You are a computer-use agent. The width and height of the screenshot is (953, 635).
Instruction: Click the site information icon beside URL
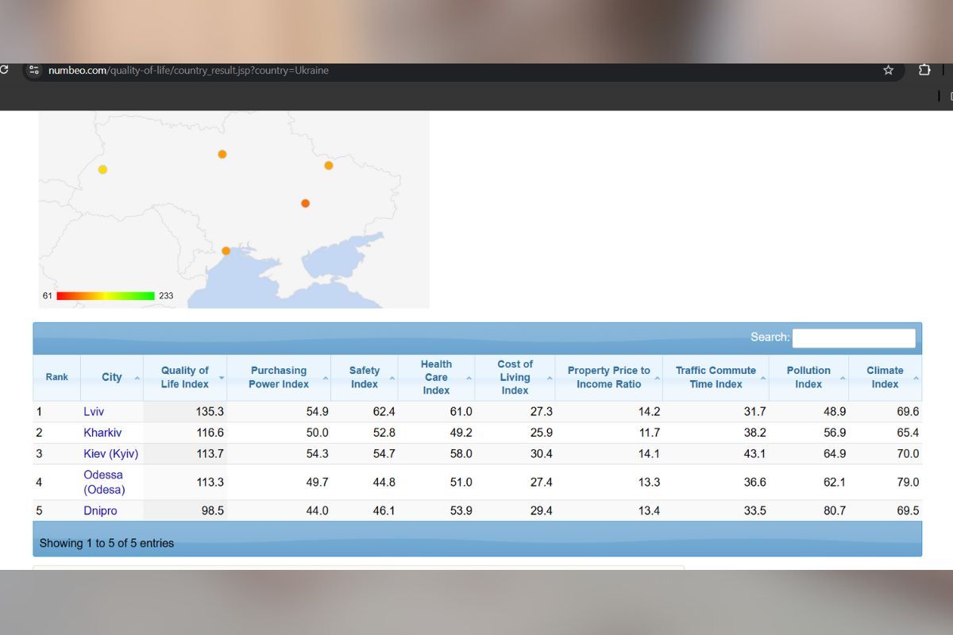34,71
